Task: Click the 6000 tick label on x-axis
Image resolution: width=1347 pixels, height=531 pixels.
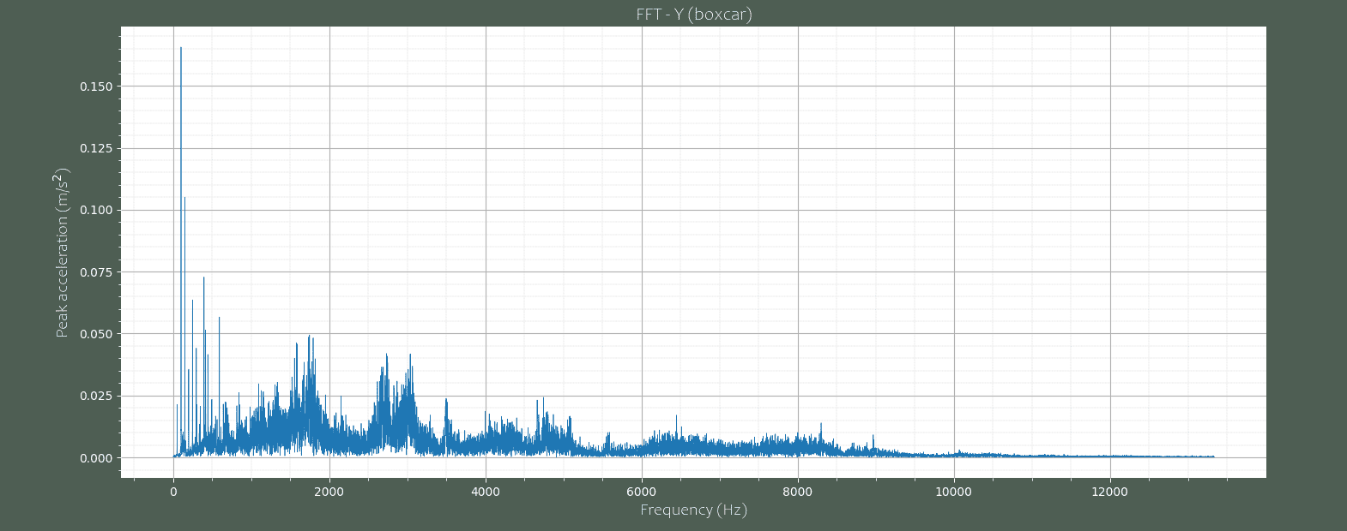Action: pos(642,492)
